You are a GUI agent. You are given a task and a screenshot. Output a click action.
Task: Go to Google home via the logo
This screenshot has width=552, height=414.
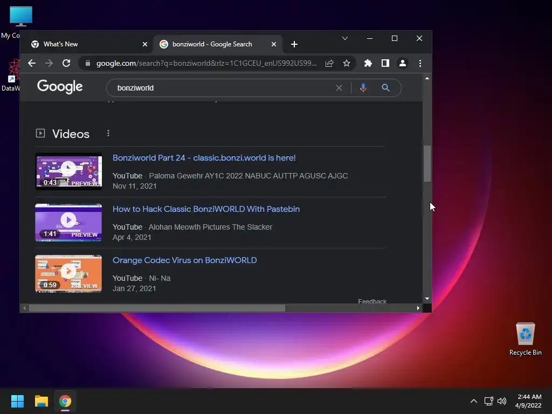click(60, 87)
